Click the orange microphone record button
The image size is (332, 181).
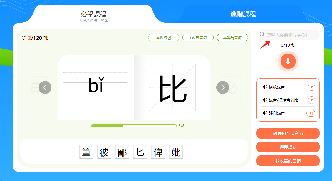tap(288, 61)
